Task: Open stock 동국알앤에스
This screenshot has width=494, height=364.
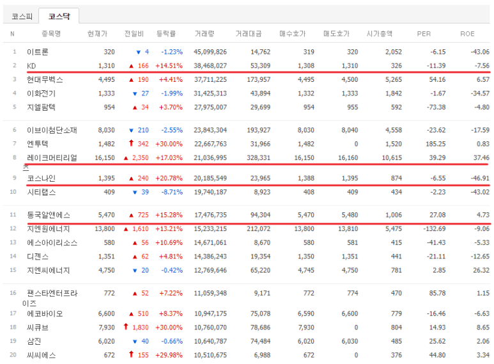Action: click(x=49, y=215)
